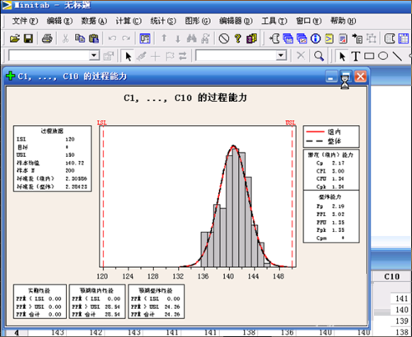Select the Ellipse drawing tool
Screen dimensions: 412x337
point(383,56)
